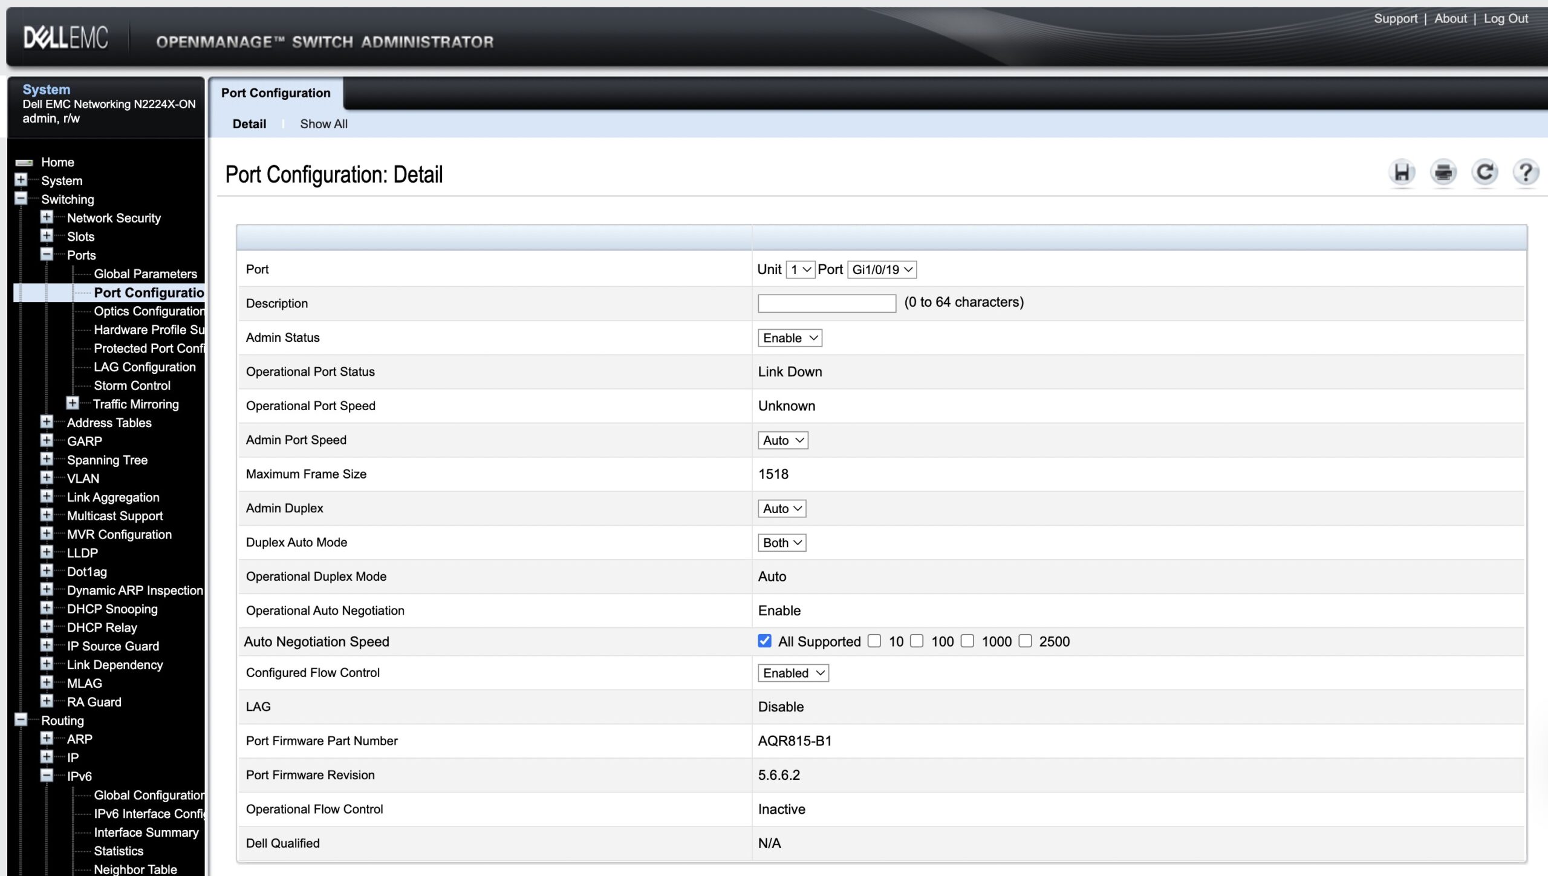Viewport: 1548px width, 876px height.
Task: Enable the 2500 negotiation speed checkbox
Action: pos(1025,641)
